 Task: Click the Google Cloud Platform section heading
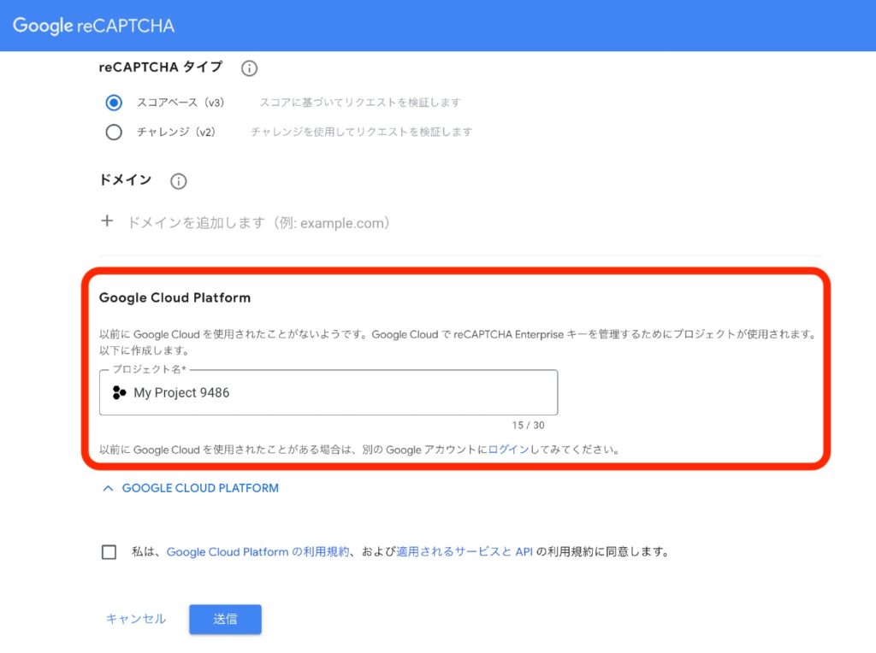(x=175, y=297)
